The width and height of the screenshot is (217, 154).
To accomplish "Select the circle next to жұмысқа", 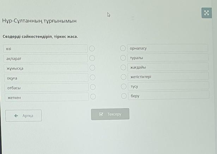I will tap(92, 67).
